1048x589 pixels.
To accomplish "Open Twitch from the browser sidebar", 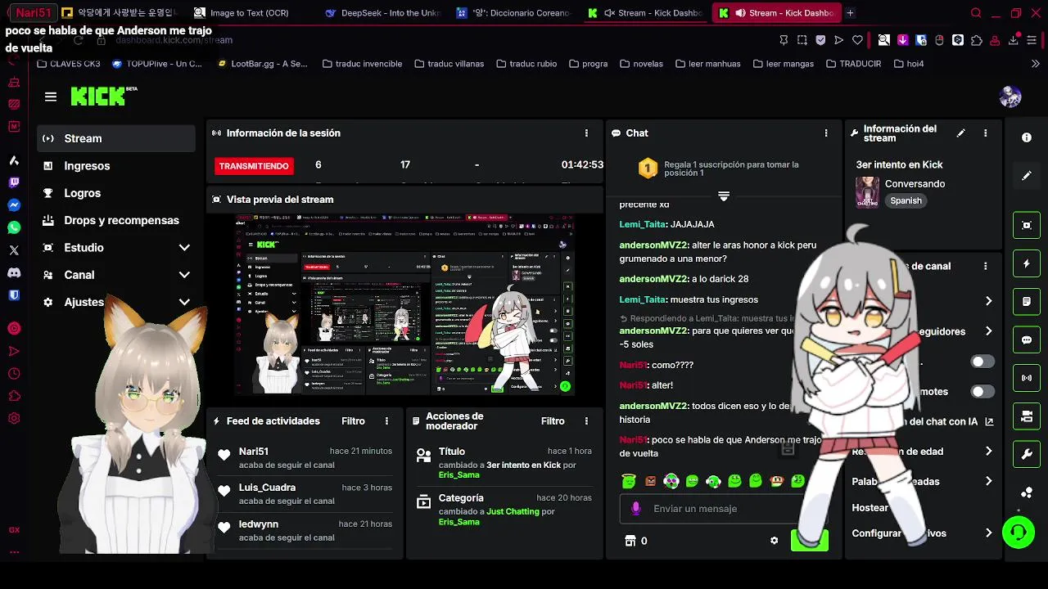I will tap(14, 183).
